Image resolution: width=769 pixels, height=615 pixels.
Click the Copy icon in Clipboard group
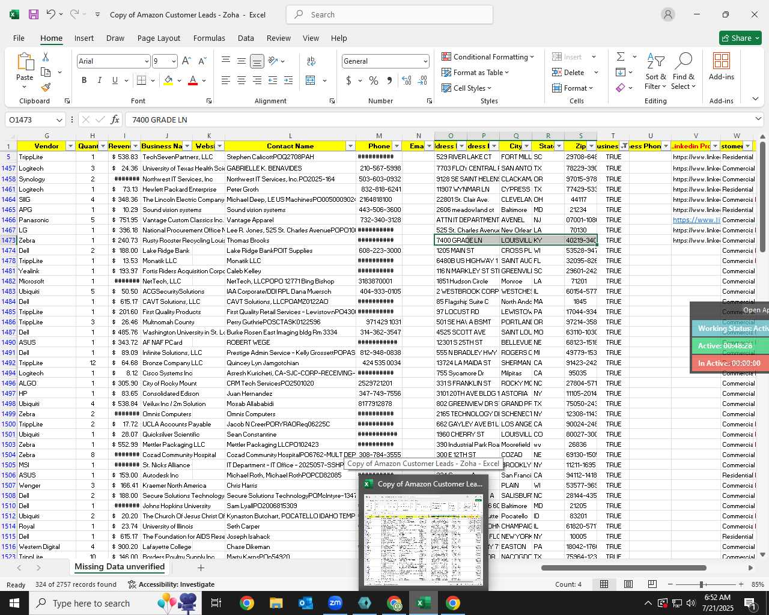tap(46, 72)
